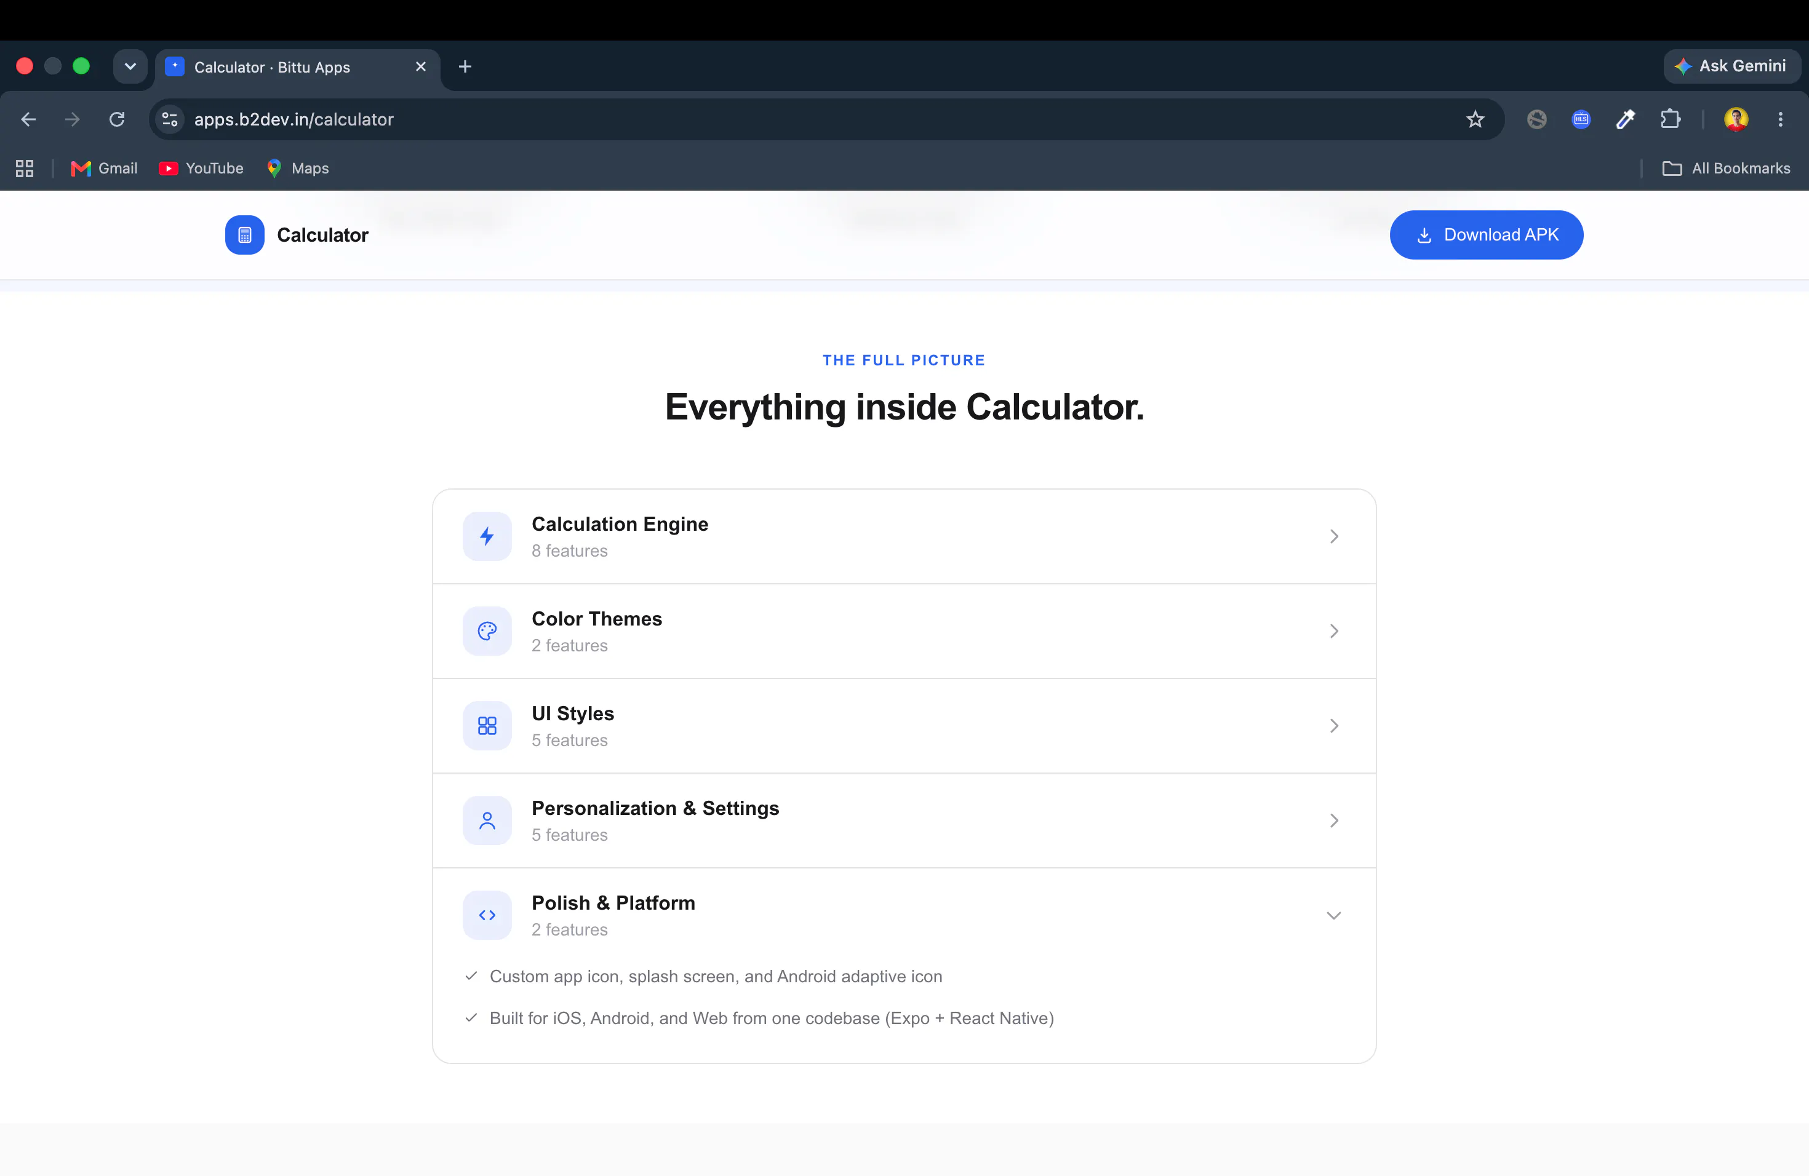Open site information icon in address bar

click(170, 119)
